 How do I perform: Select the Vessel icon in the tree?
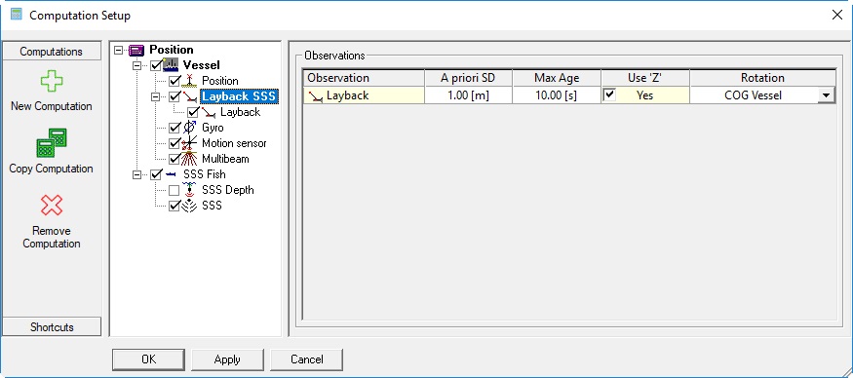[x=171, y=64]
